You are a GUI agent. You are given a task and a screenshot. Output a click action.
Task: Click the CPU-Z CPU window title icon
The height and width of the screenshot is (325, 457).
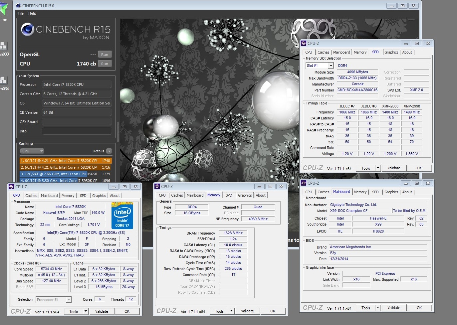point(12,187)
